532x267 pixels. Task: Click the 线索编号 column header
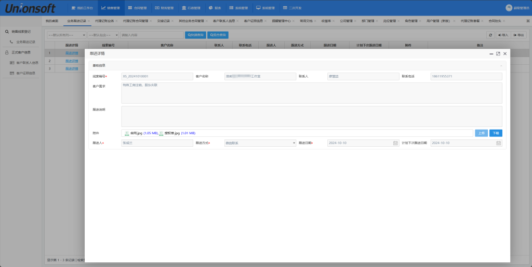tap(108, 45)
